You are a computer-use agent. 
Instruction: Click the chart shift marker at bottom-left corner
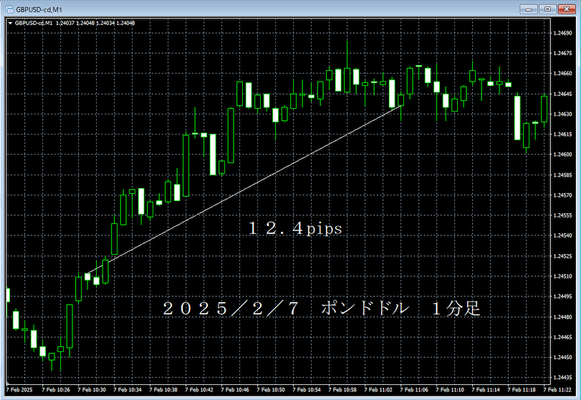pos(7,382)
